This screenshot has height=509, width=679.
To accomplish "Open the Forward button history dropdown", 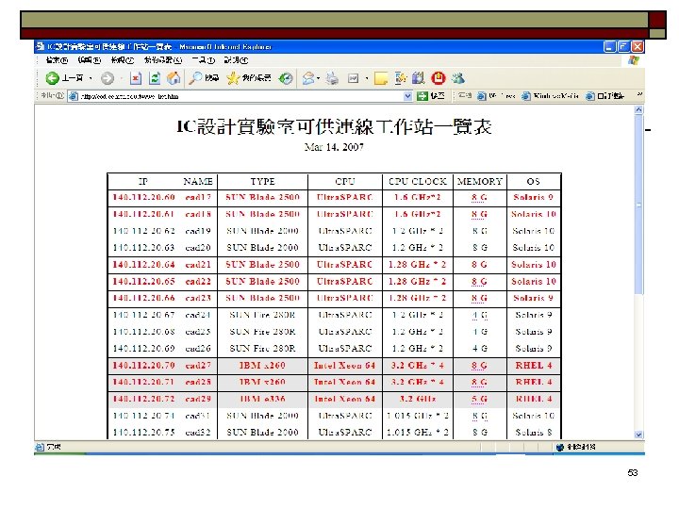I will (x=122, y=78).
